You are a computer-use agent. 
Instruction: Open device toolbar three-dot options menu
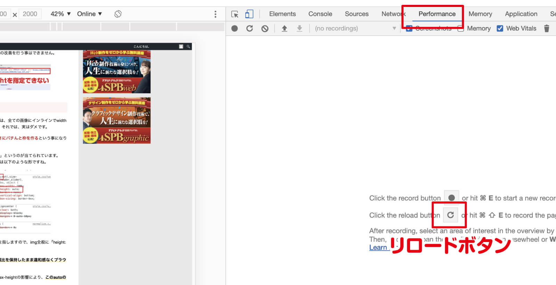pos(215,14)
